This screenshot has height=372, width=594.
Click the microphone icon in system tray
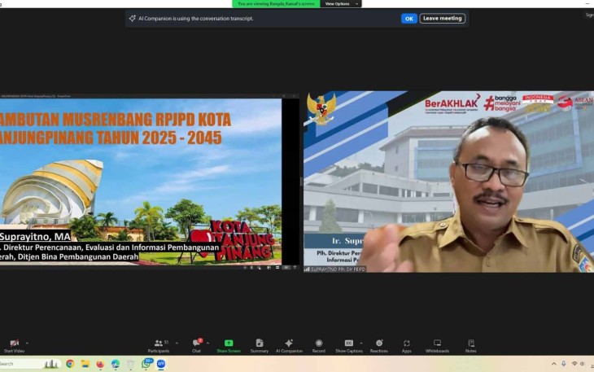[564, 364]
